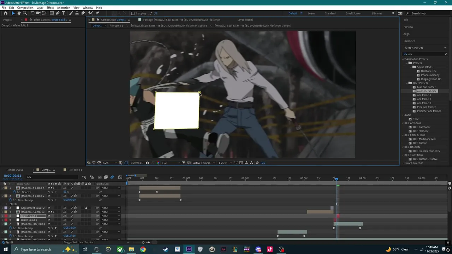Switch to the Pre-comp 1 timeline tab
The width and height of the screenshot is (452, 254).
coord(75,170)
